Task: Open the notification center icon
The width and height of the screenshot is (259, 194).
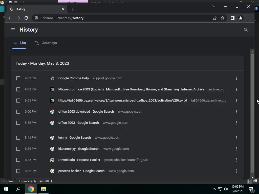Action: point(251,189)
